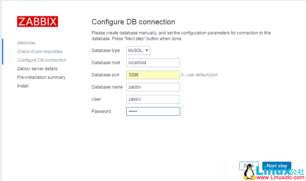Image resolution: width=306 pixels, height=181 pixels.
Task: Select Check of pre-requisites step
Action: tap(40, 52)
